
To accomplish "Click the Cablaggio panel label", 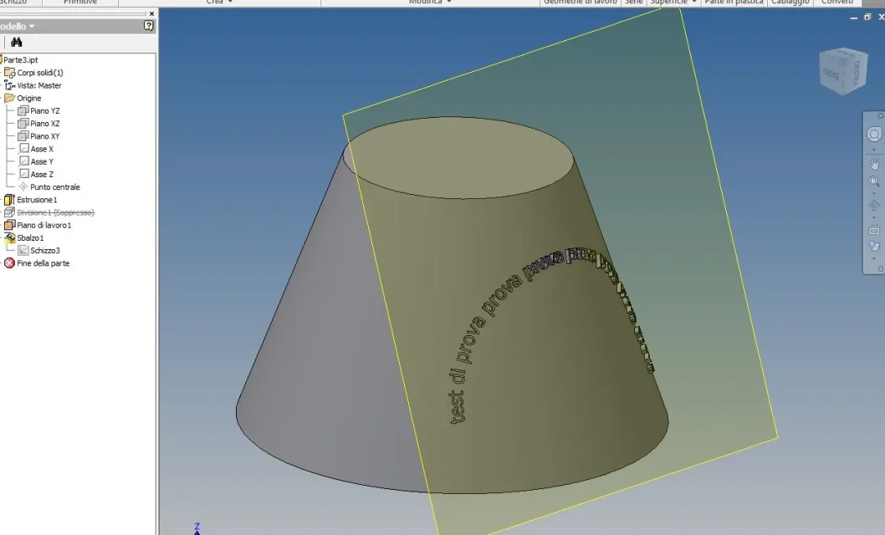I will pyautogui.click(x=790, y=3).
